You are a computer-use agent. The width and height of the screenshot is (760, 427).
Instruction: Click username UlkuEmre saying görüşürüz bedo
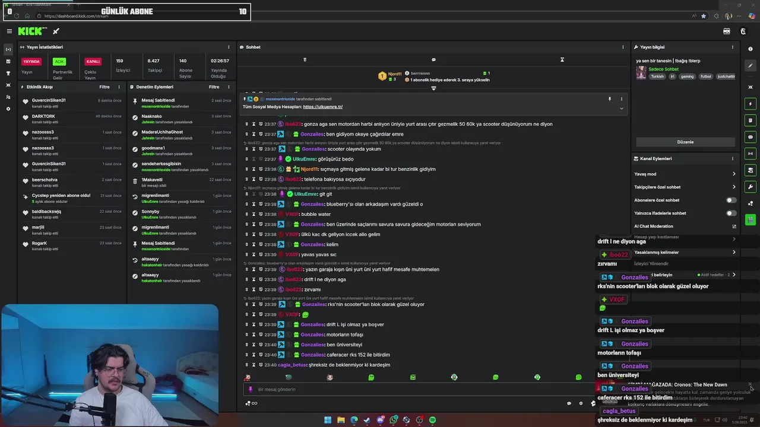point(304,159)
